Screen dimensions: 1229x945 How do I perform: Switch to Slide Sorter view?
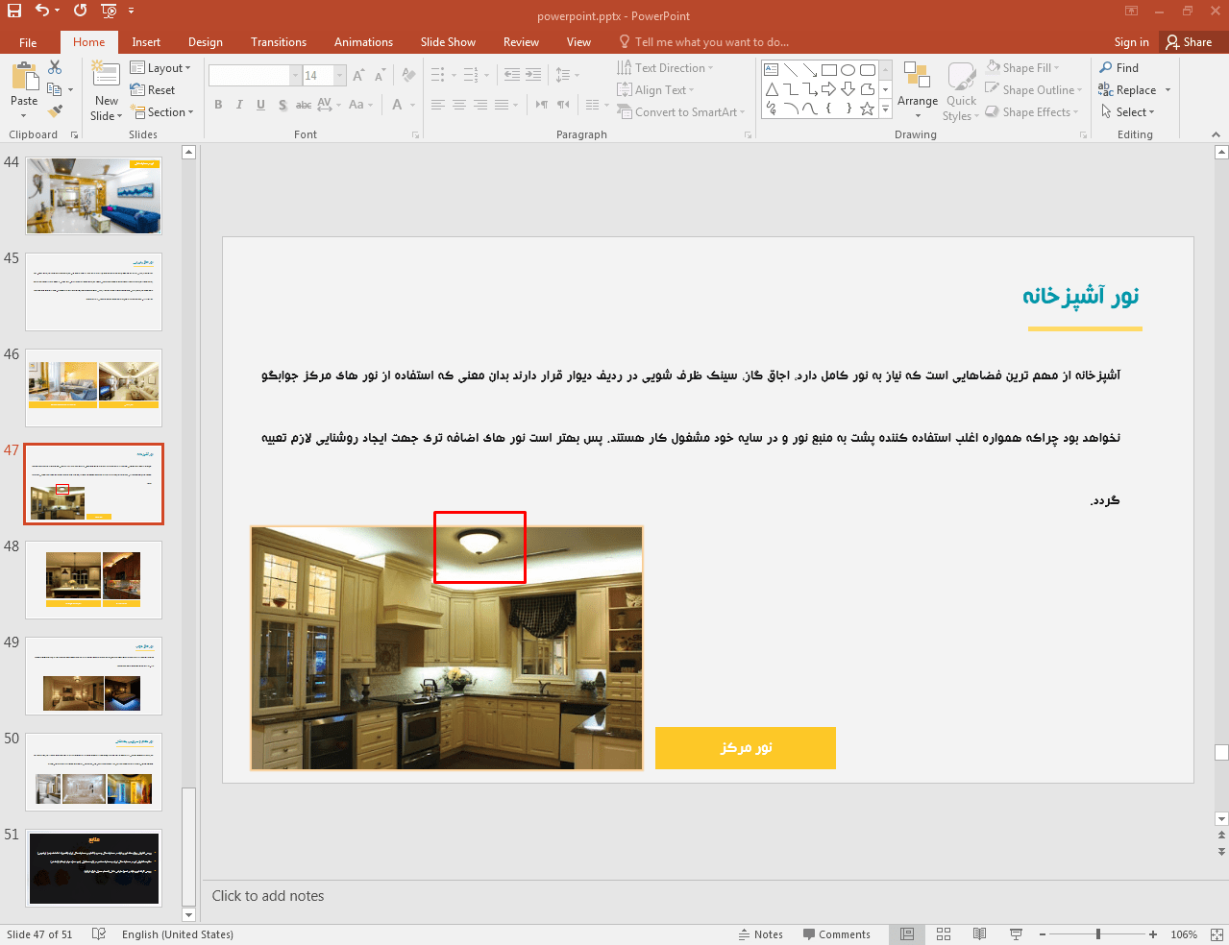944,934
